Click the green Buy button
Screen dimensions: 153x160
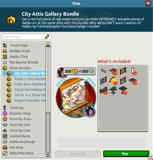point(126,154)
